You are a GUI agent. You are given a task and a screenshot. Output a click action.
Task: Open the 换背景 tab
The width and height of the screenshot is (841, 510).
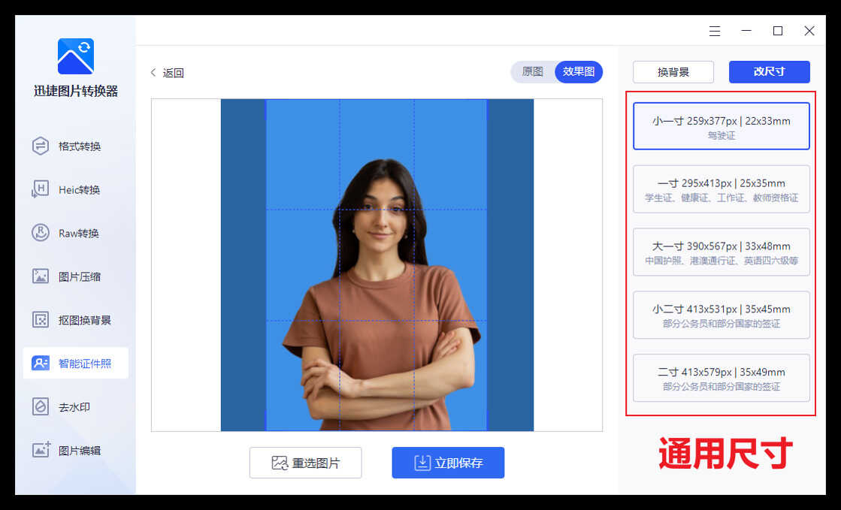point(673,72)
